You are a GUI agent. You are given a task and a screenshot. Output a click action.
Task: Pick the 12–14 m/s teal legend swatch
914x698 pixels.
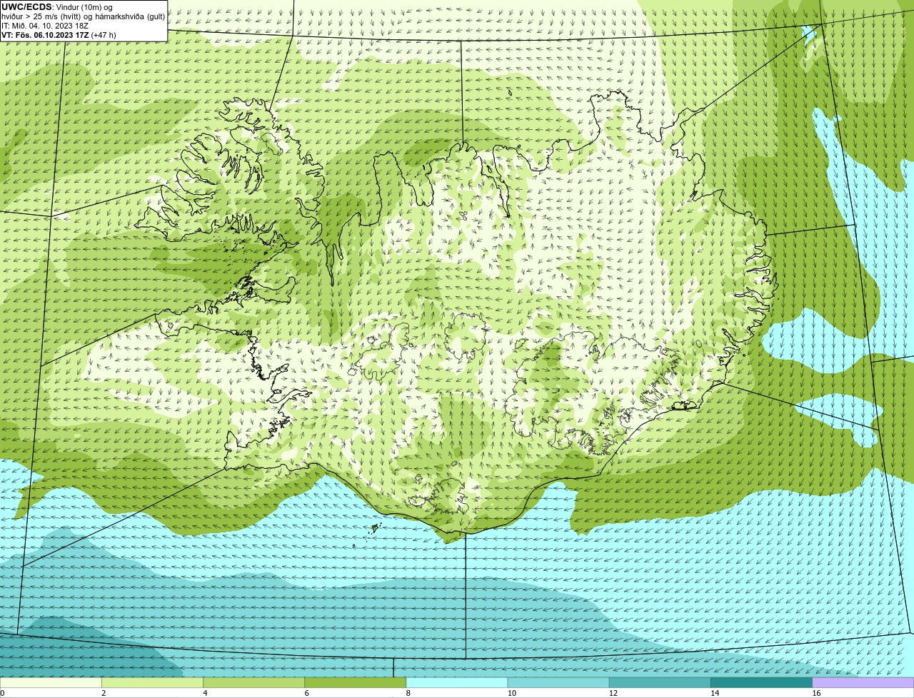(x=660, y=682)
